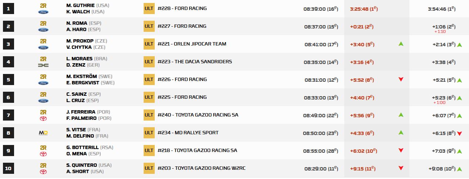This screenshot has width=469, height=179.
Task: Open the #223 - The Dacia Sandriders entry
Action: [x=195, y=62]
